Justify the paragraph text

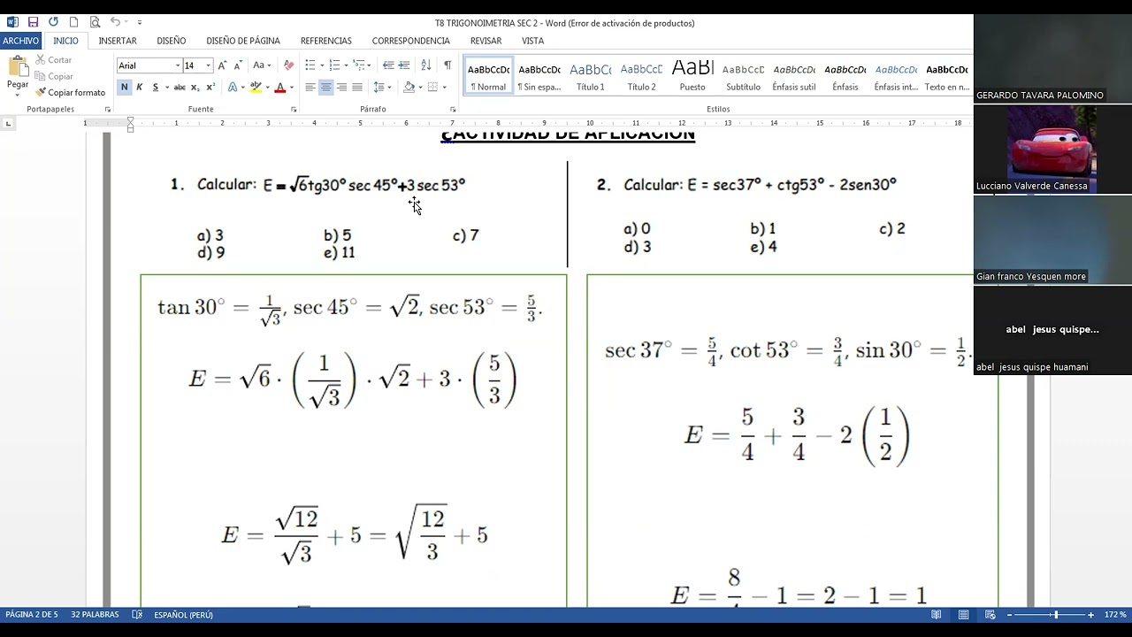pyautogui.click(x=357, y=88)
